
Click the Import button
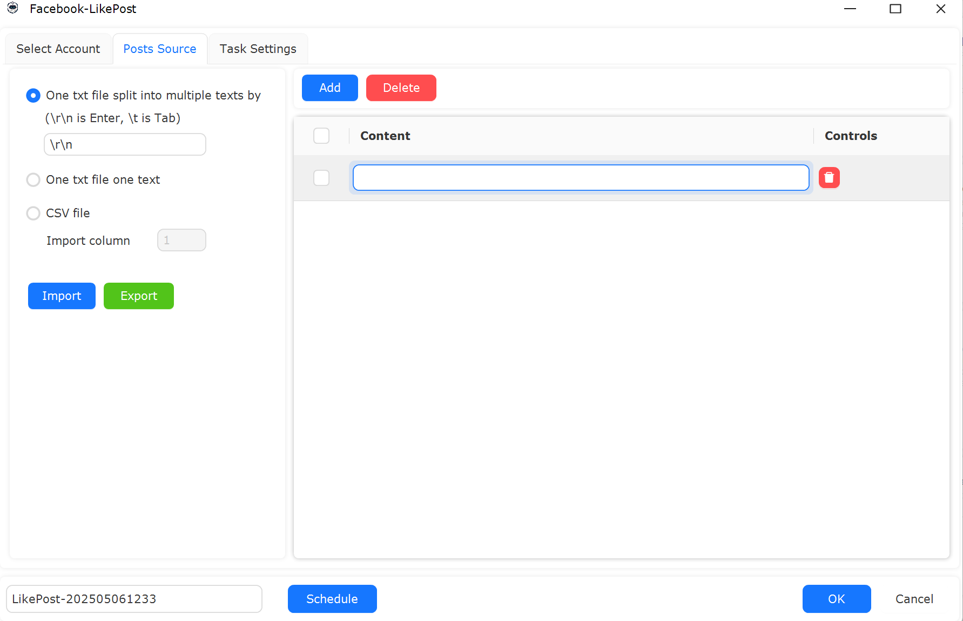tap(62, 296)
